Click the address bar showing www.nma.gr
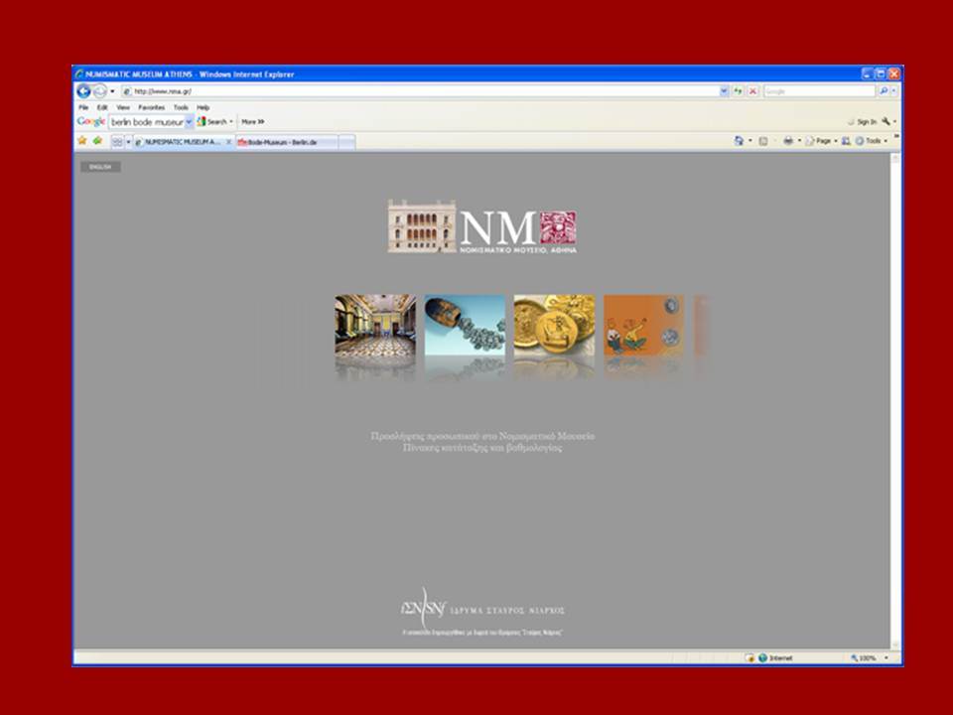This screenshot has height=715, width=953. pyautogui.click(x=419, y=91)
